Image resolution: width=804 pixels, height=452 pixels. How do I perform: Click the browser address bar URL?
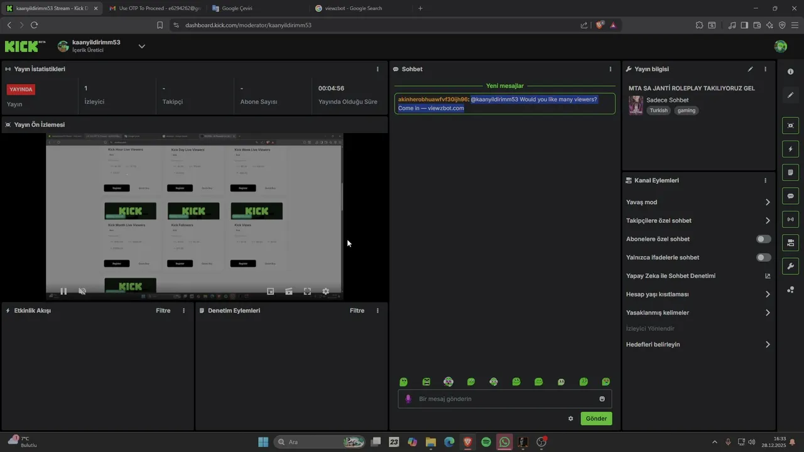click(248, 25)
